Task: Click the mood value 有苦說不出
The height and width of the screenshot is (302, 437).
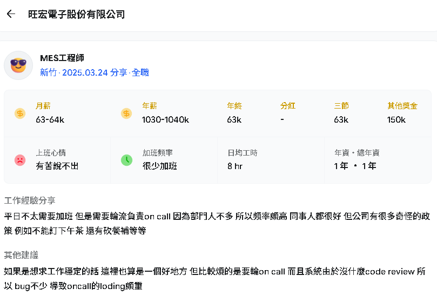Action: tap(57, 166)
